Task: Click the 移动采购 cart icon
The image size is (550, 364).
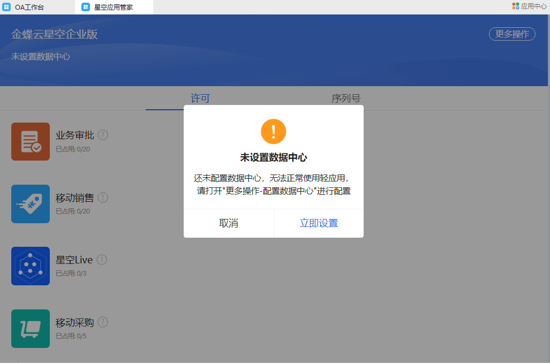Action: [x=31, y=329]
